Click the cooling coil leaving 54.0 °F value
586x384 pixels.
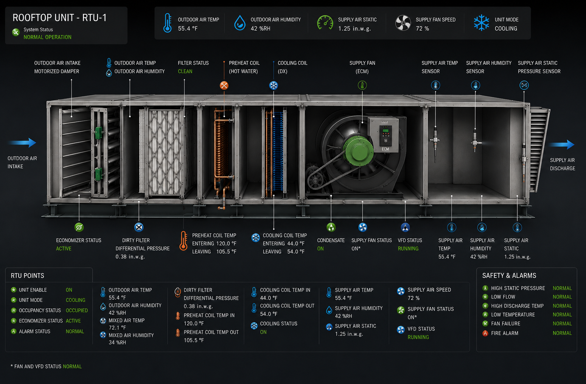click(296, 252)
